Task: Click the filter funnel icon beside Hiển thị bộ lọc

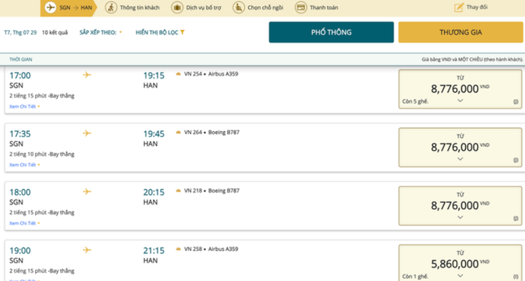Action: pyautogui.click(x=182, y=32)
